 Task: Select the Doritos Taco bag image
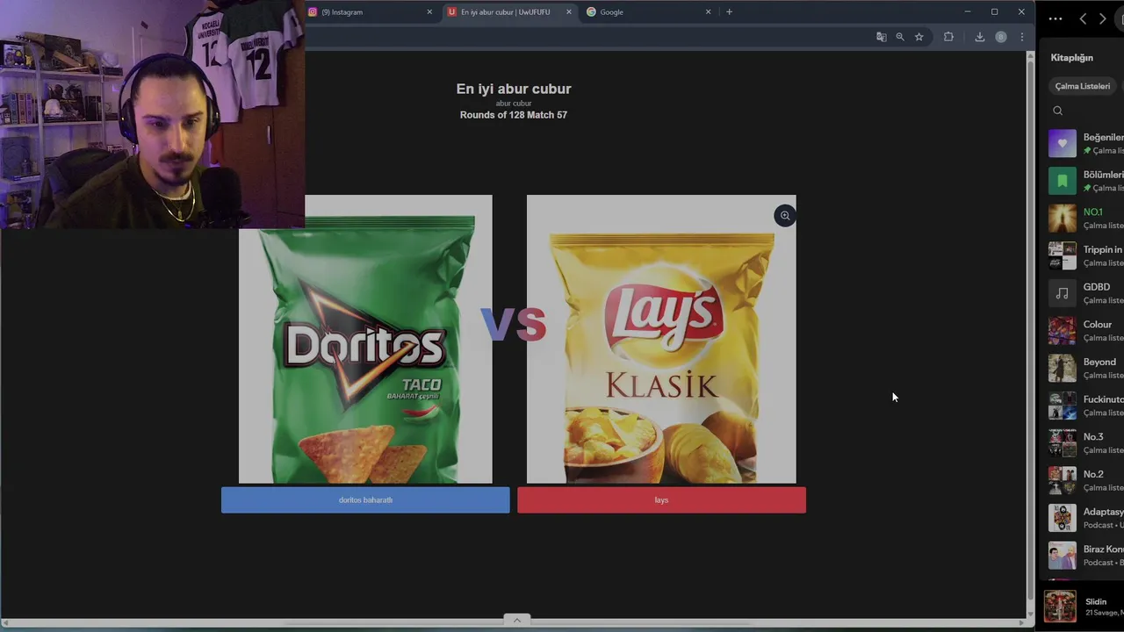(365, 339)
